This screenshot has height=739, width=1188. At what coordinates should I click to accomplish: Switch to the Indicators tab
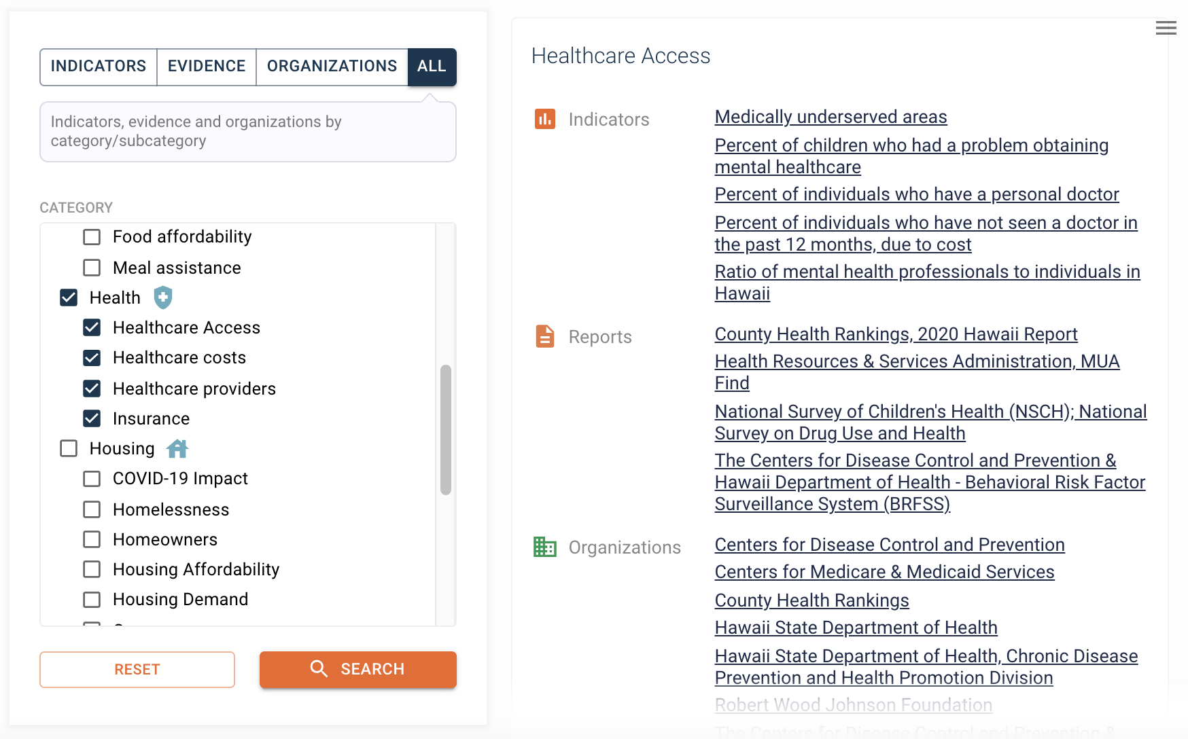99,67
